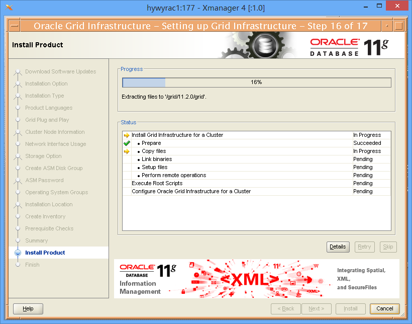Click 'Configure Oracle Grid Infrastructure for a Cluster' row
The height and width of the screenshot is (324, 412).
[257, 191]
